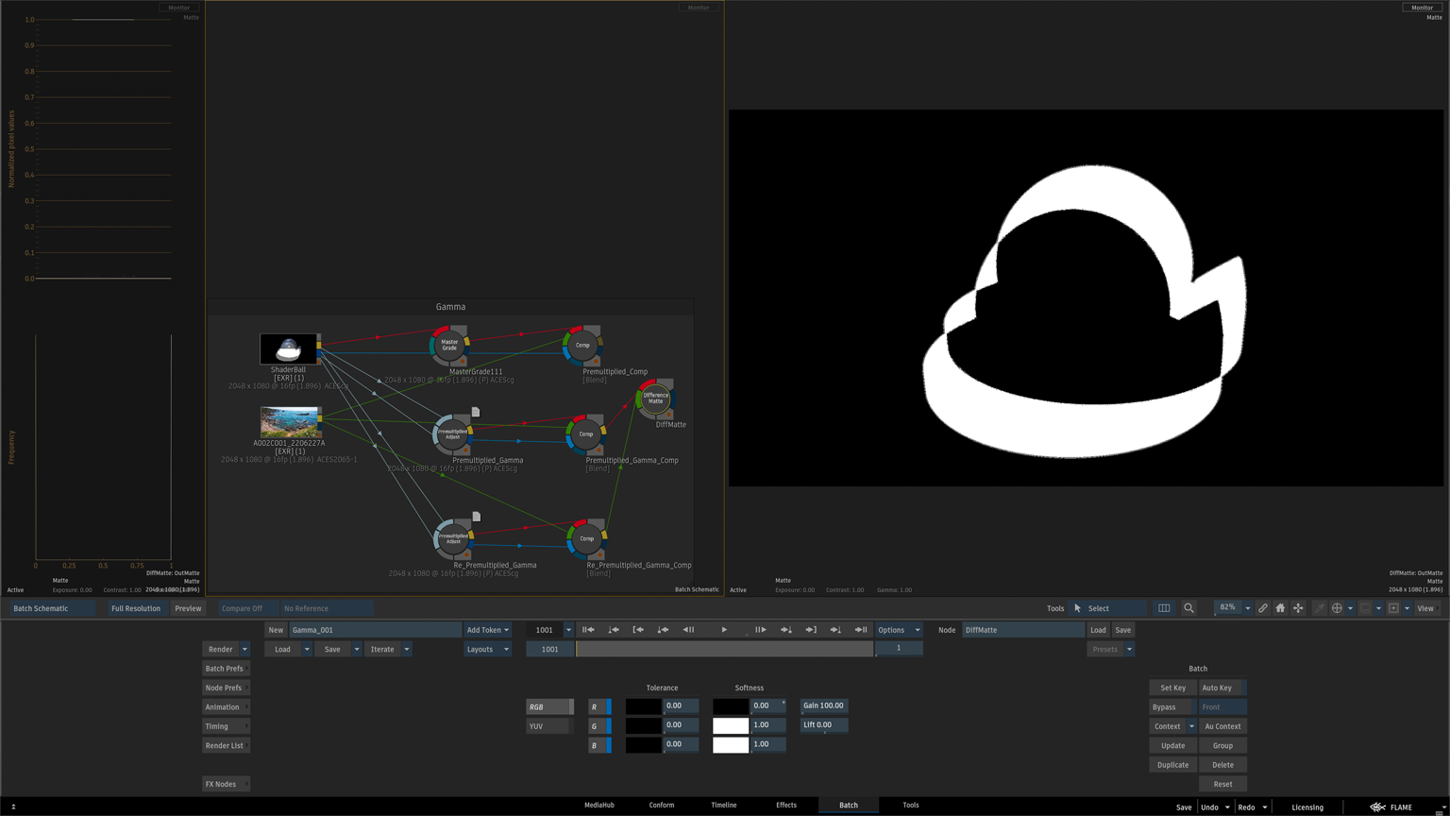Go to the first frame
This screenshot has height=816, width=1450.
point(588,630)
